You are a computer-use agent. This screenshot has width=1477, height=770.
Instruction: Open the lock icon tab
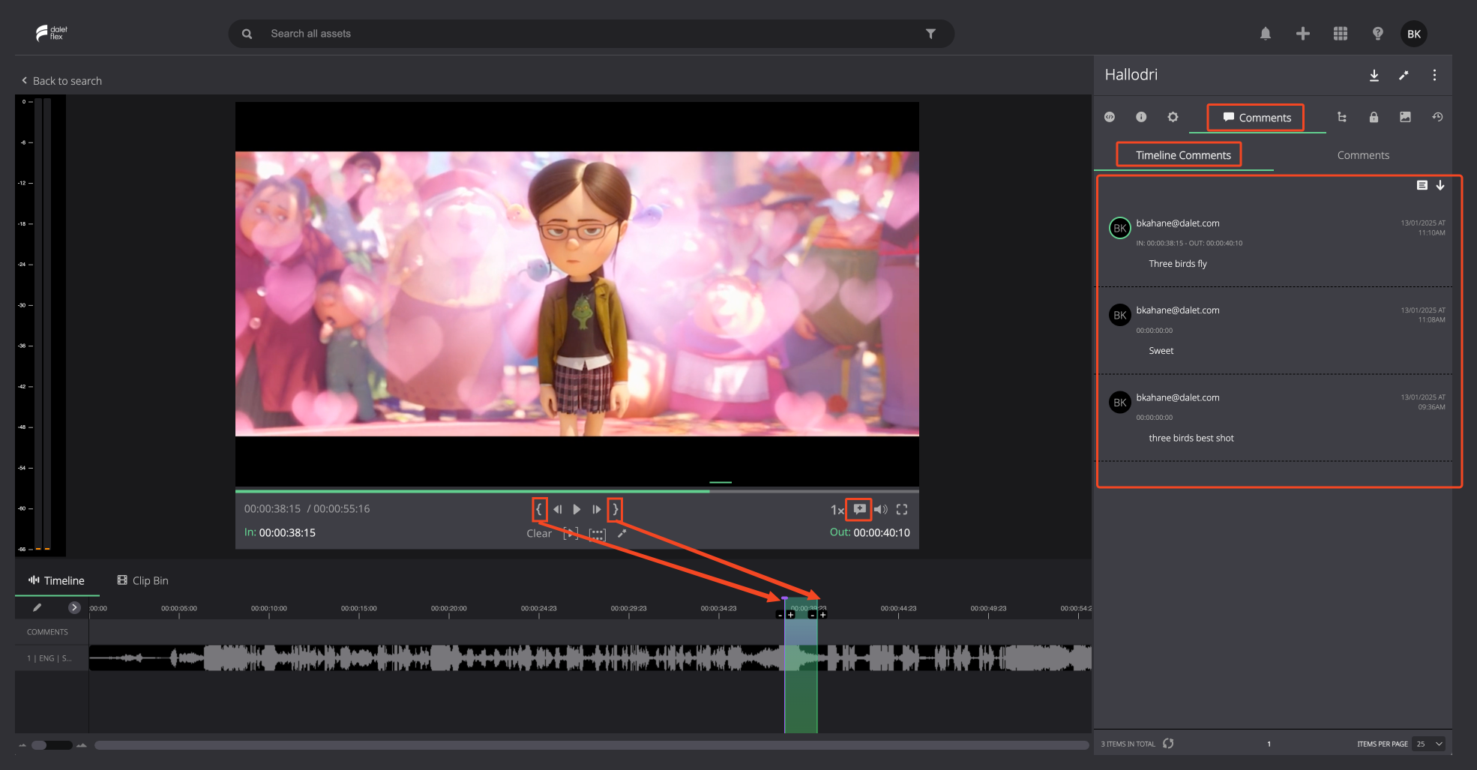click(x=1374, y=117)
